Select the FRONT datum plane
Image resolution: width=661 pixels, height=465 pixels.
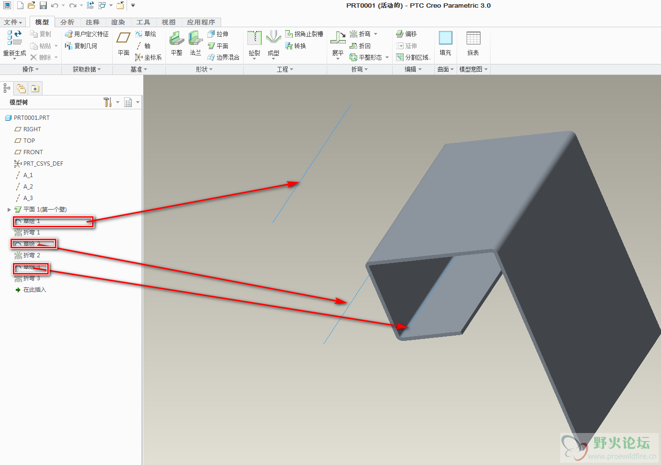coord(29,152)
